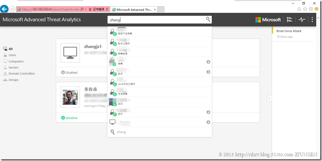Open the attack timeline list icon

click(x=289, y=20)
